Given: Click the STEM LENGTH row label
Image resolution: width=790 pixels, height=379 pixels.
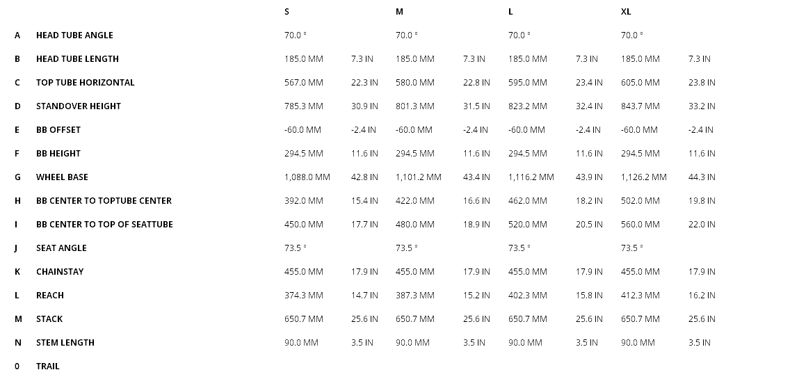Looking at the screenshot, I should coord(65,343).
